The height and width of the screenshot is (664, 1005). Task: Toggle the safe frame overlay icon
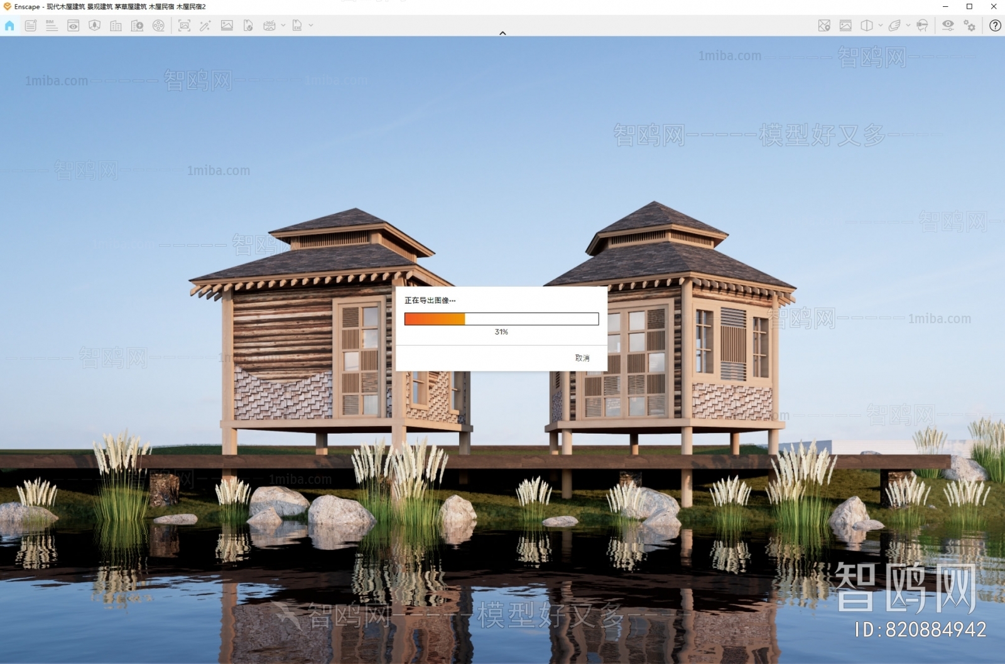pyautogui.click(x=845, y=26)
